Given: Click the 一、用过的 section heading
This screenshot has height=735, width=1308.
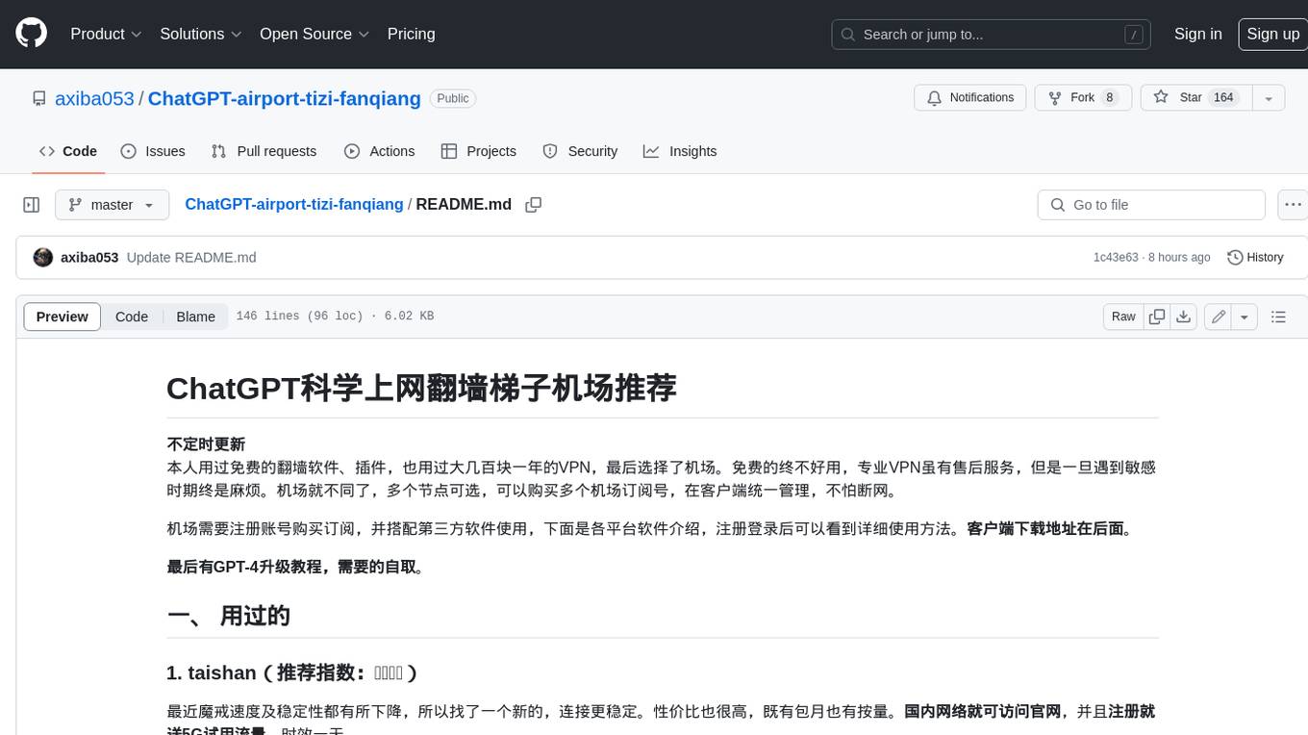Looking at the screenshot, I should point(228,616).
